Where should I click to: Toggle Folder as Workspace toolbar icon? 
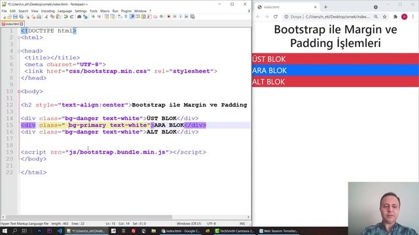(x=155, y=16)
